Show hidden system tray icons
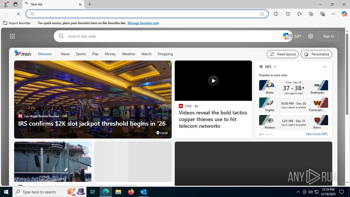This screenshot has height=197, width=350. pyautogui.click(x=298, y=192)
